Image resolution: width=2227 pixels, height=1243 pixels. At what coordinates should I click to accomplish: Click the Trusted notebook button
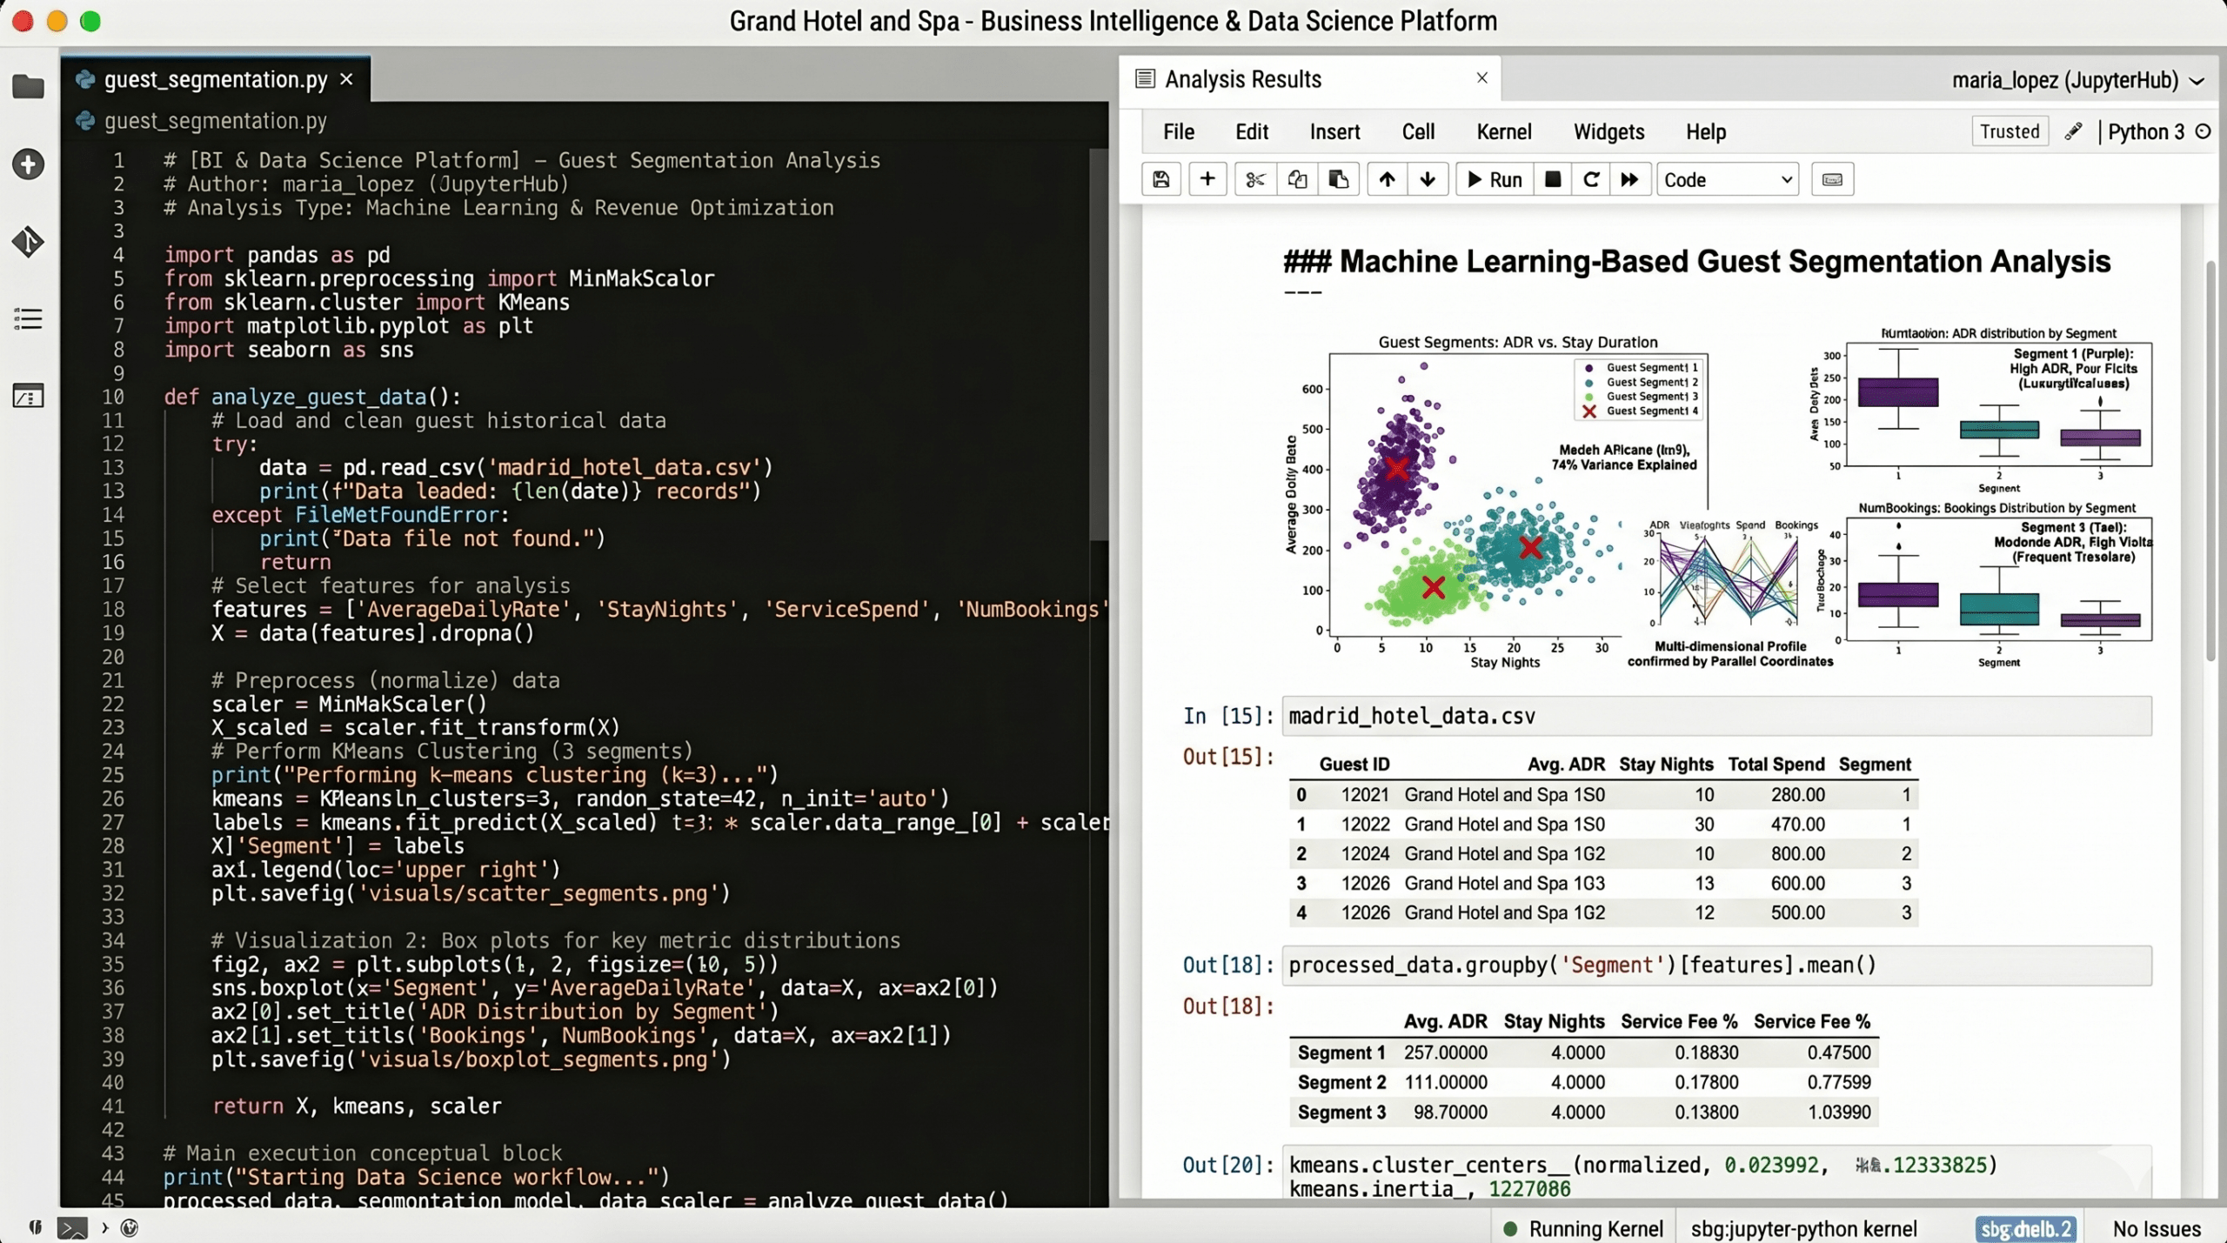(2010, 131)
